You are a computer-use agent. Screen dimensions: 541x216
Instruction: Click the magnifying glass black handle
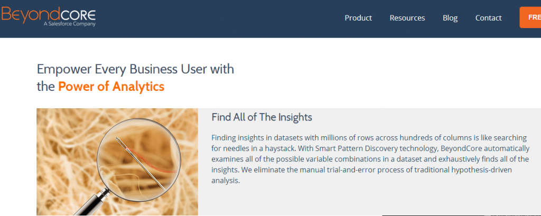(x=91, y=204)
